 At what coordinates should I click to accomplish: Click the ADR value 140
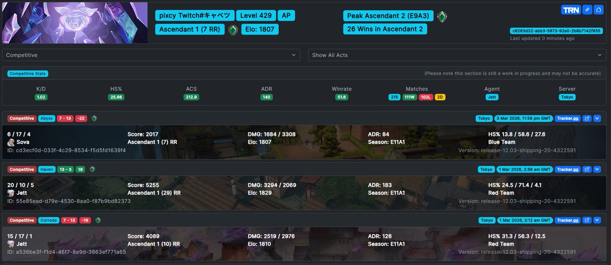coord(266,97)
